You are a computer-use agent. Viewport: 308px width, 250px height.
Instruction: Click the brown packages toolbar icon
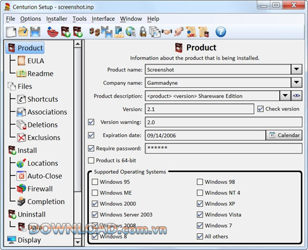tap(95, 32)
